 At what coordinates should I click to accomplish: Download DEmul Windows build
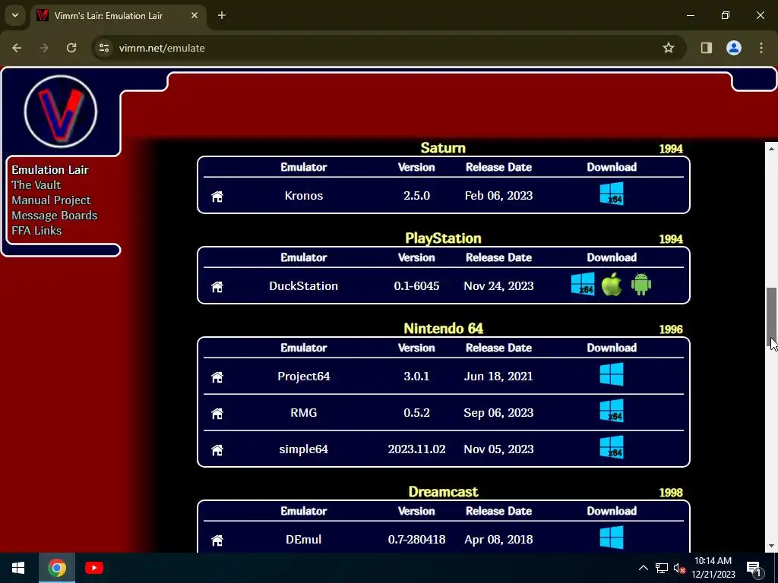click(612, 537)
